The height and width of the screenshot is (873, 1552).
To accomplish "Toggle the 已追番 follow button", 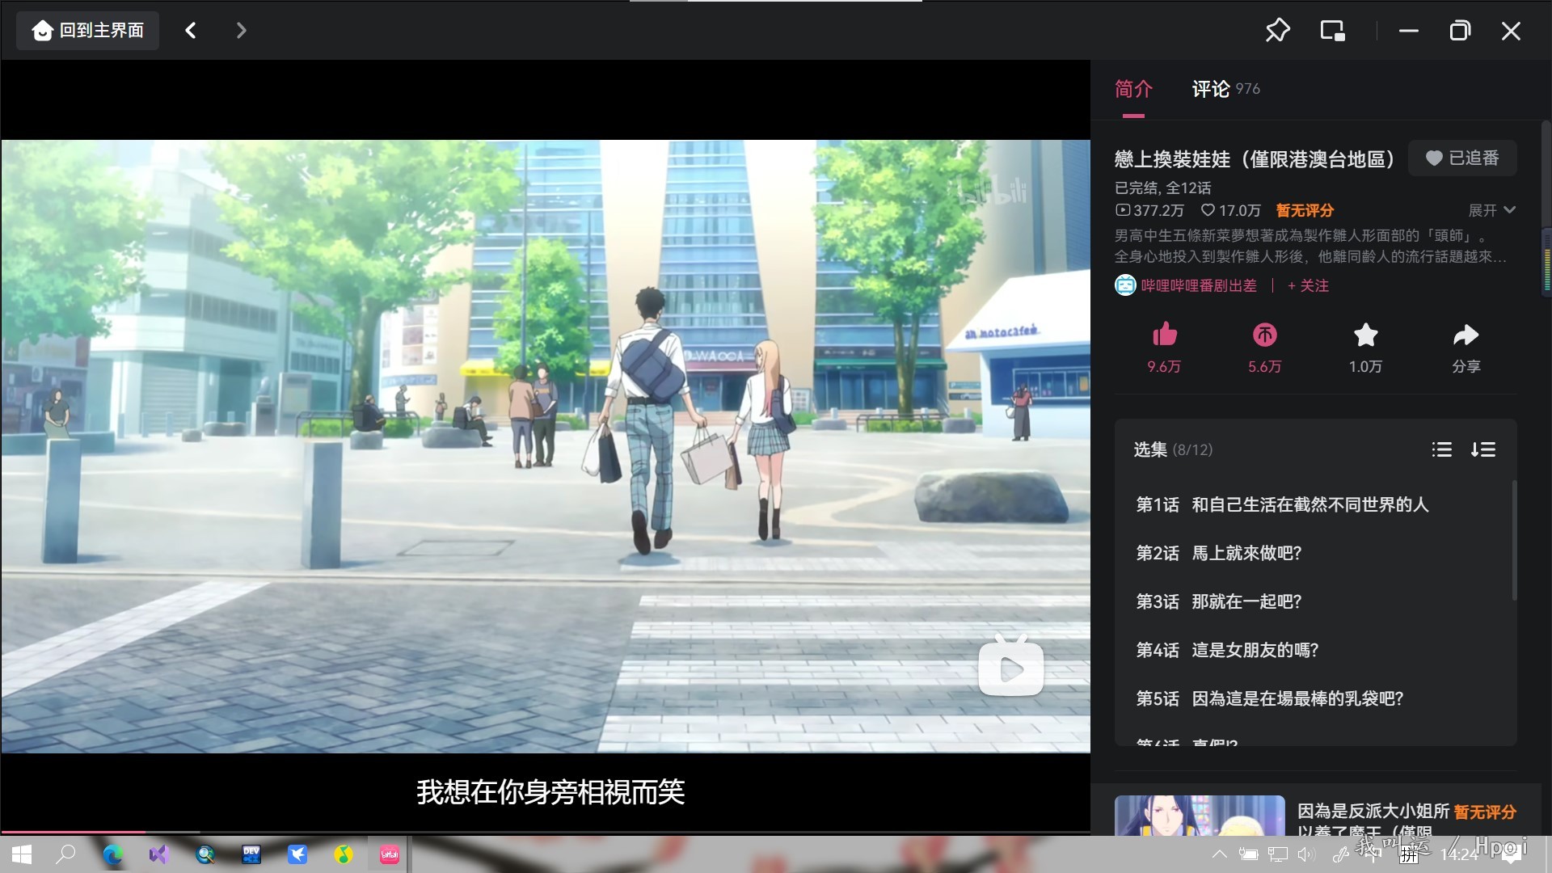I will click(1461, 158).
